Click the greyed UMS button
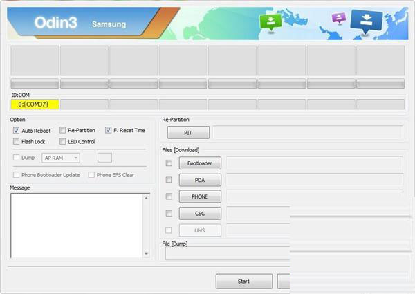 (200, 230)
